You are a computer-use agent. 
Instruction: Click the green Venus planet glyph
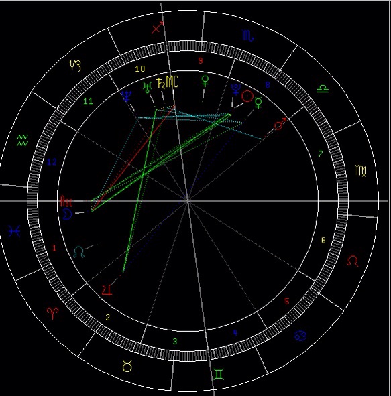(x=205, y=82)
